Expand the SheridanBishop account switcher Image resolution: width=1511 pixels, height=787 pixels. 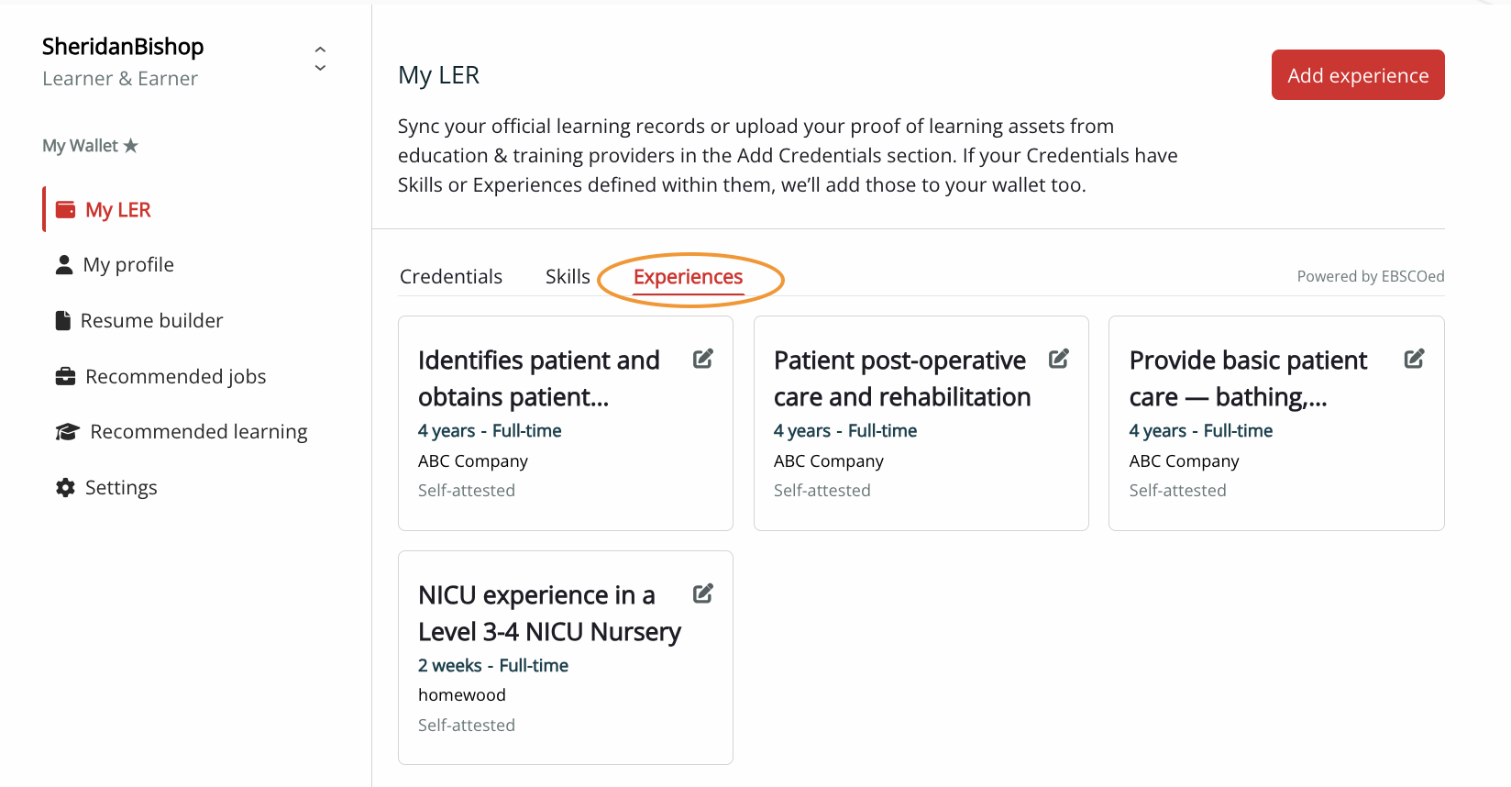(320, 59)
